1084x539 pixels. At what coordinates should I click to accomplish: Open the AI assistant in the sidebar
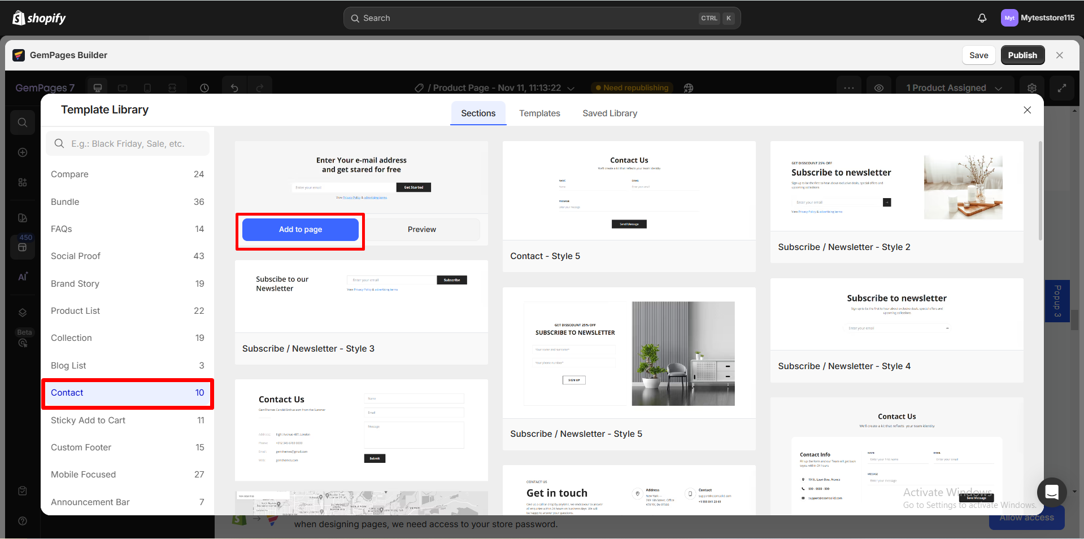point(23,276)
